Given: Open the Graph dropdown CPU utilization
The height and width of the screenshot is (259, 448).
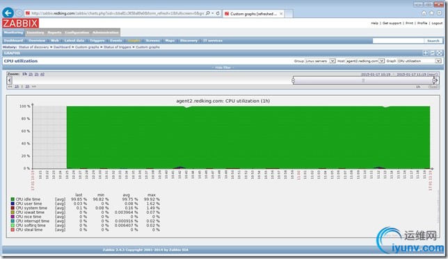Looking at the screenshot, I should point(419,61).
